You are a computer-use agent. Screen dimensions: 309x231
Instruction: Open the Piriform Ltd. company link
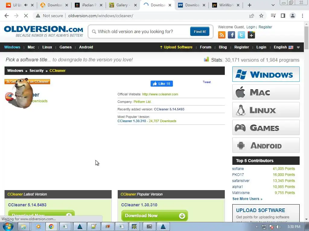point(142,102)
